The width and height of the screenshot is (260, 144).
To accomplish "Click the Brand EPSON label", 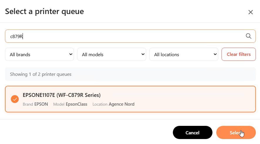I will (35, 104).
